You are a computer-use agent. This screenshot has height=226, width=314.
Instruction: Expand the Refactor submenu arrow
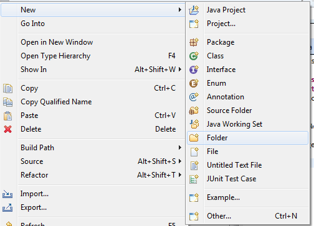coord(180,175)
